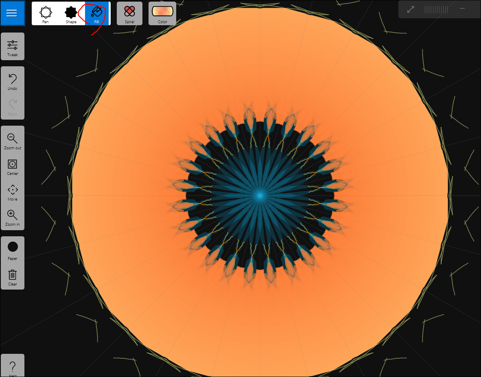
Task: Undo the last stroke
Action: tap(13, 81)
